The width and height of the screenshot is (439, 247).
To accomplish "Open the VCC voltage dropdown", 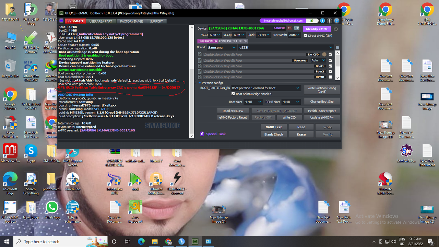I will click(215, 35).
